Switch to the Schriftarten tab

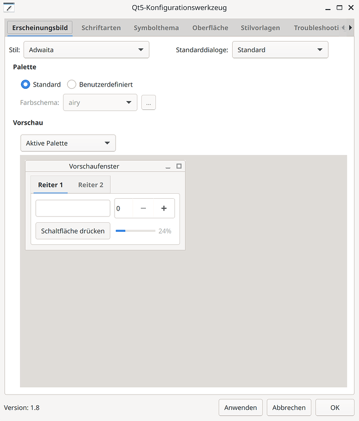(x=101, y=28)
